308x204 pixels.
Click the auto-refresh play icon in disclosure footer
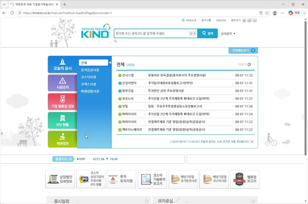pyautogui.click(x=252, y=142)
